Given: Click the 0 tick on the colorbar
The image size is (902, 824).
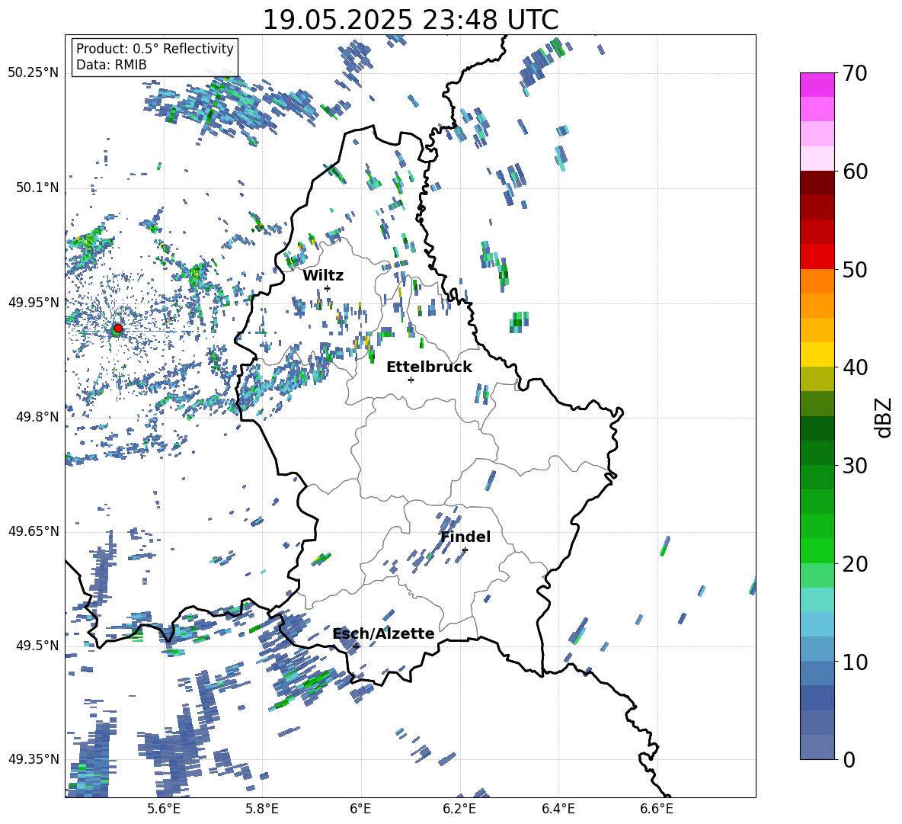Looking at the screenshot, I should click(849, 759).
